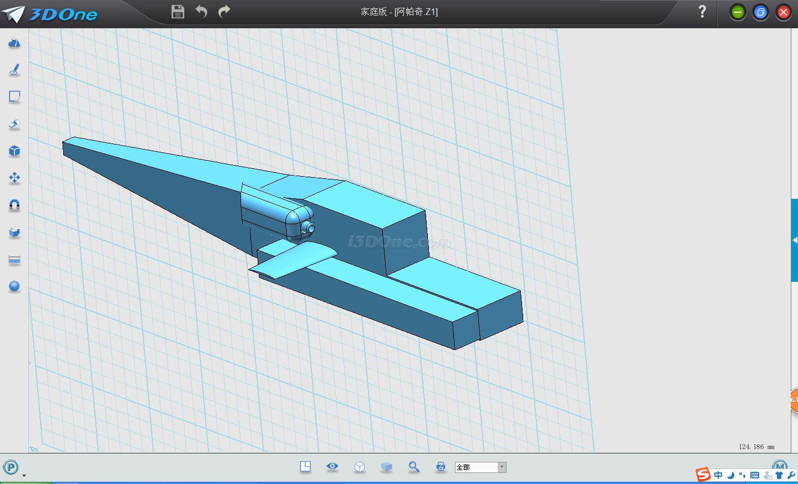Image resolution: width=798 pixels, height=484 pixels.
Task: Click the undo arrow in title bar
Action: (201, 12)
